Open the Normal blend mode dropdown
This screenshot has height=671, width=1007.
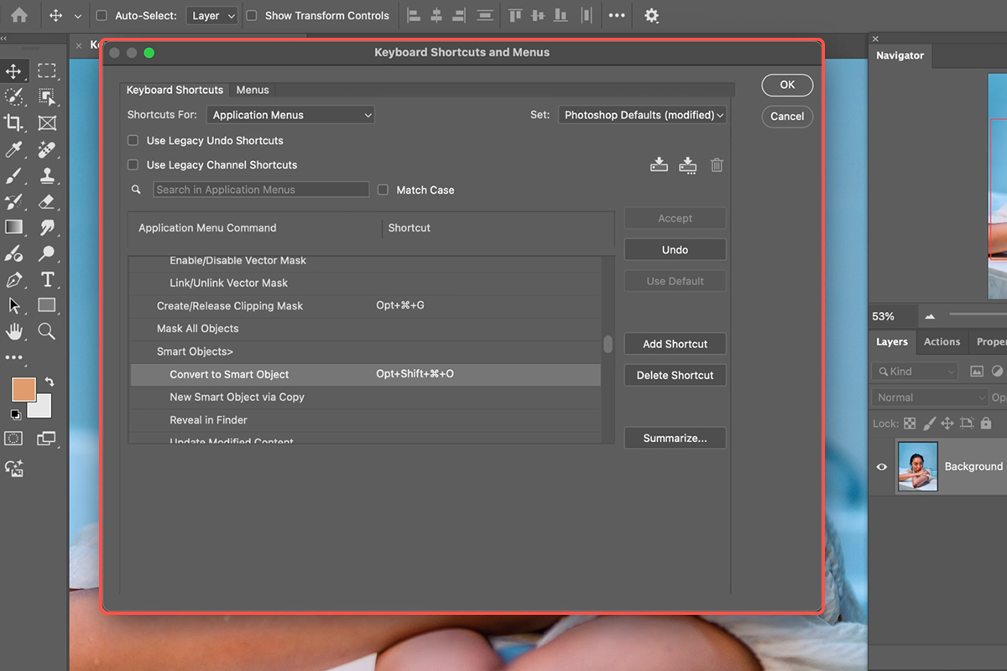click(x=930, y=397)
